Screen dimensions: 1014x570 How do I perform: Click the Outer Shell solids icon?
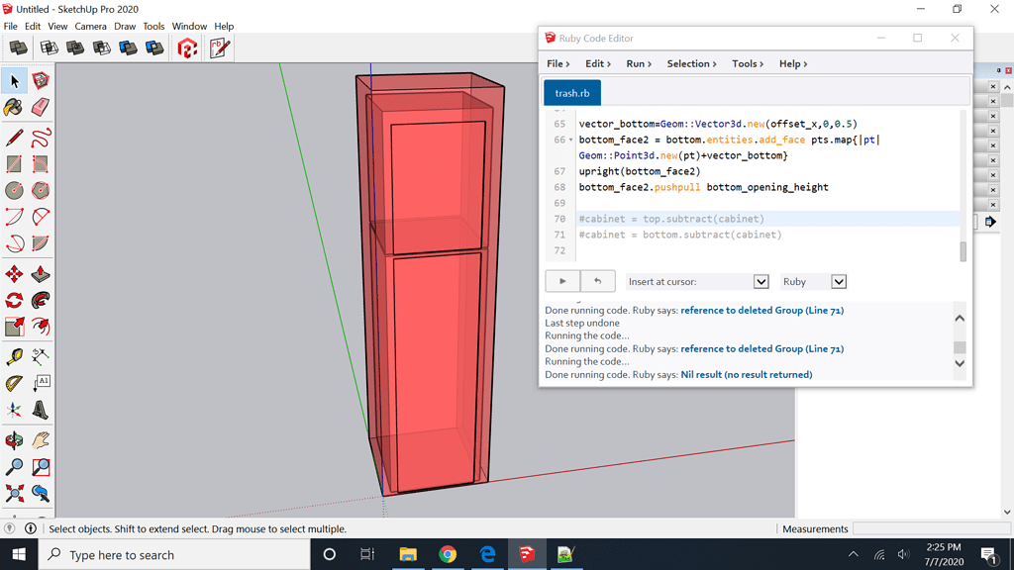(18, 47)
